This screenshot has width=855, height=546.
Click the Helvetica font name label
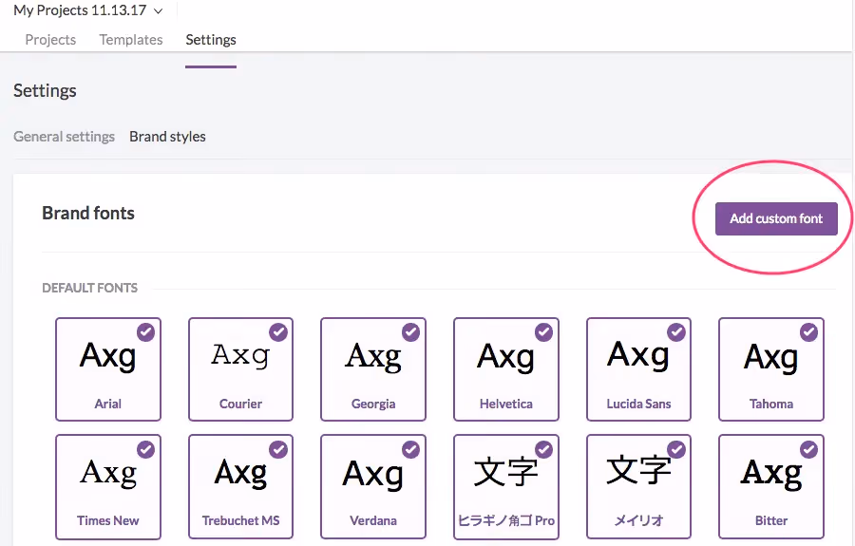click(506, 404)
